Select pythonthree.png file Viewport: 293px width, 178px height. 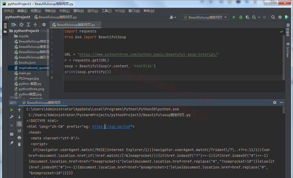point(31,89)
